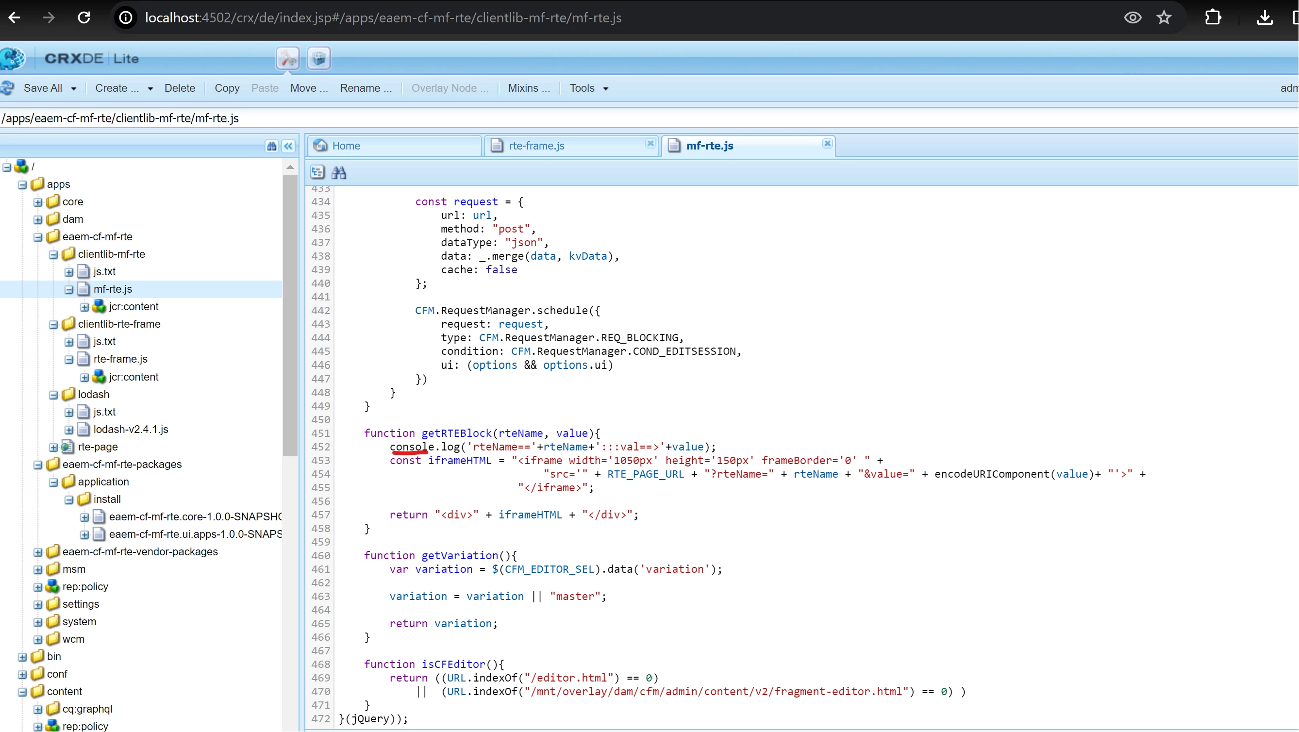The width and height of the screenshot is (1299, 732).
Task: Bookmark this page with the star icon
Action: (1164, 17)
